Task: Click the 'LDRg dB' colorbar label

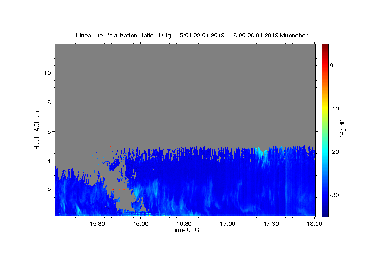Action: [342, 130]
